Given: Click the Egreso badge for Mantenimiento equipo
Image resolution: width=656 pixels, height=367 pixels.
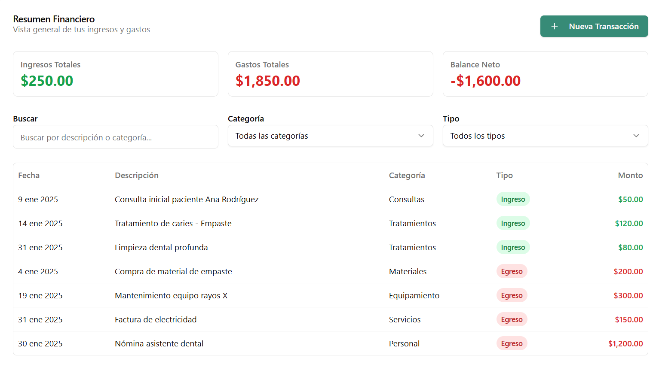Looking at the screenshot, I should pos(512,295).
